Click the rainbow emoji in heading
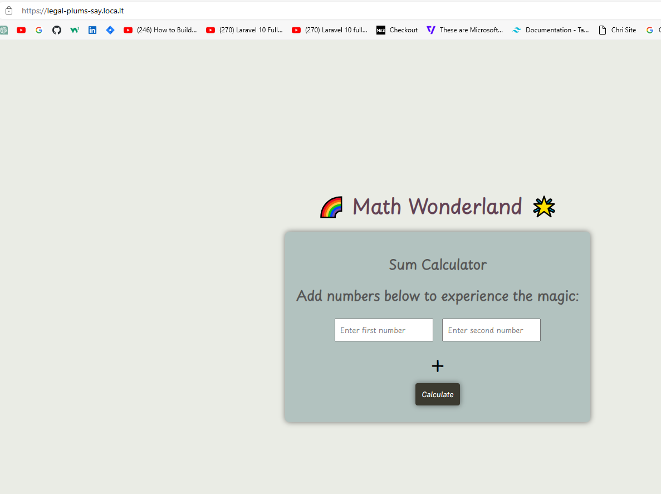Viewport: 661px width, 494px height. click(x=331, y=207)
